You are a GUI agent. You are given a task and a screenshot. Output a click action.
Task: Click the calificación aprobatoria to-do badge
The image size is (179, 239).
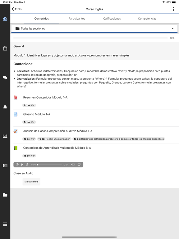(x=119, y=139)
